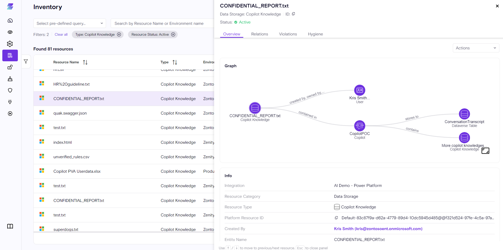Remove the Resource Status: Active filter
503x250 pixels.
tap(173, 34)
